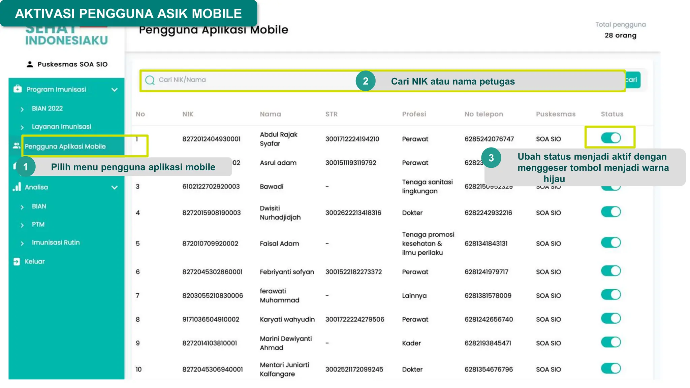Click chevron icon beside PTM
The width and height of the screenshot is (690, 388).
pos(22,225)
